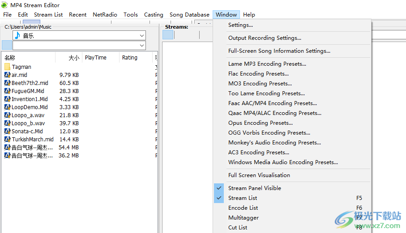
Task: Click TurkishMarch.mid file icon
Action: (x=7, y=139)
